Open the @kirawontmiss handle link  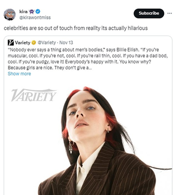point(35,17)
